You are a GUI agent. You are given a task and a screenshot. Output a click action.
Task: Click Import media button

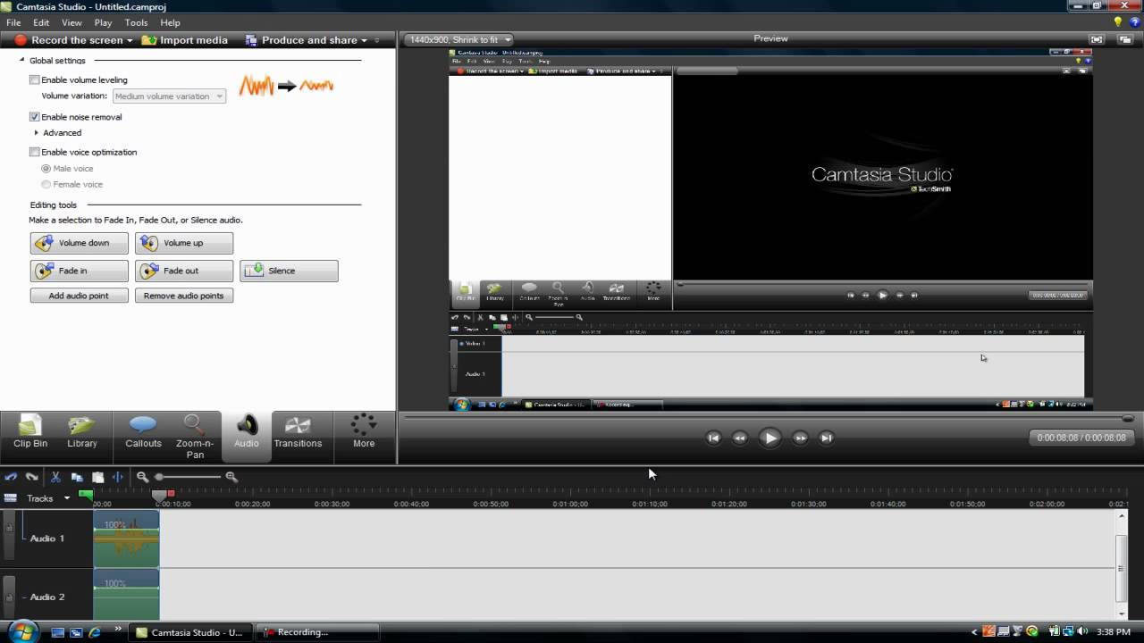[185, 40]
